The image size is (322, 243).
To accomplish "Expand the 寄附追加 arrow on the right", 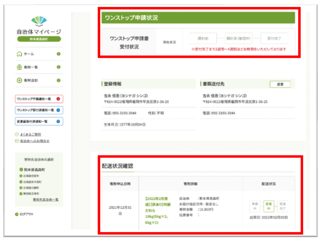I will [x=58, y=80].
